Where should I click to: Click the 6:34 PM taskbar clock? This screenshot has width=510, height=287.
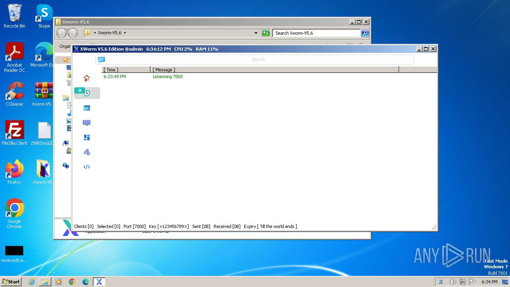click(x=489, y=282)
